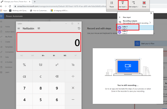This screenshot has height=109, width=167.
Task: Open How to Customize... bookmark
Action: pos(39,11)
